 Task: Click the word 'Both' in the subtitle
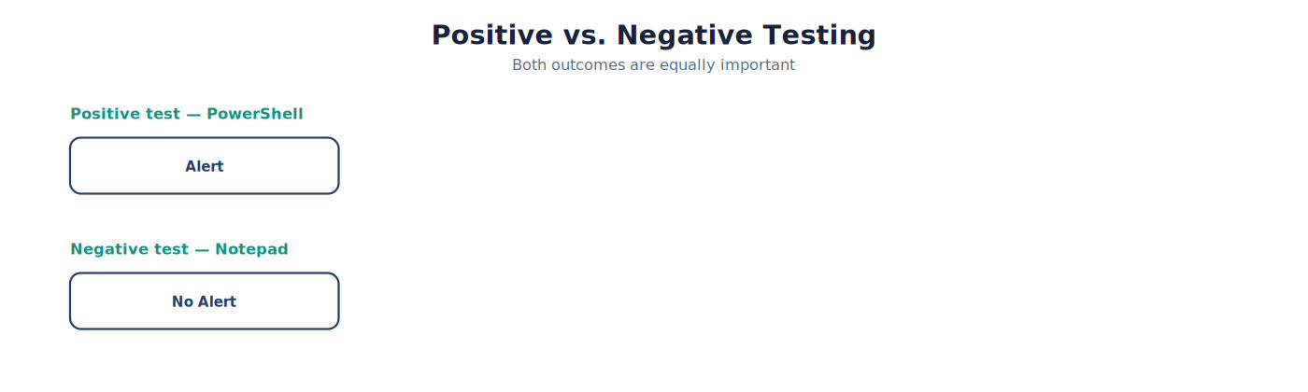click(x=531, y=65)
